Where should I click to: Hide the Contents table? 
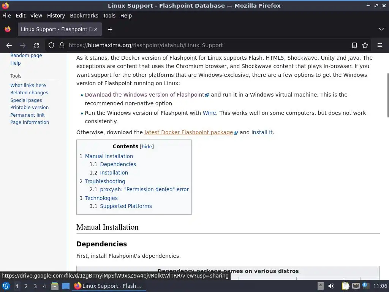(147, 146)
